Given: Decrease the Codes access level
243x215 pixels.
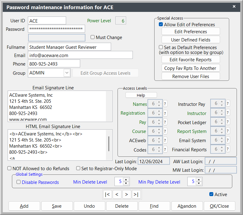Looking at the screenshot, I should (x=159, y=151).
